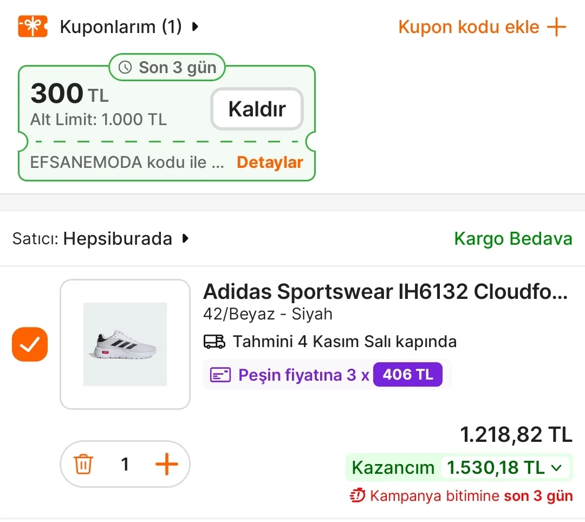
Task: Tap the installment card icon
Action: point(220,375)
